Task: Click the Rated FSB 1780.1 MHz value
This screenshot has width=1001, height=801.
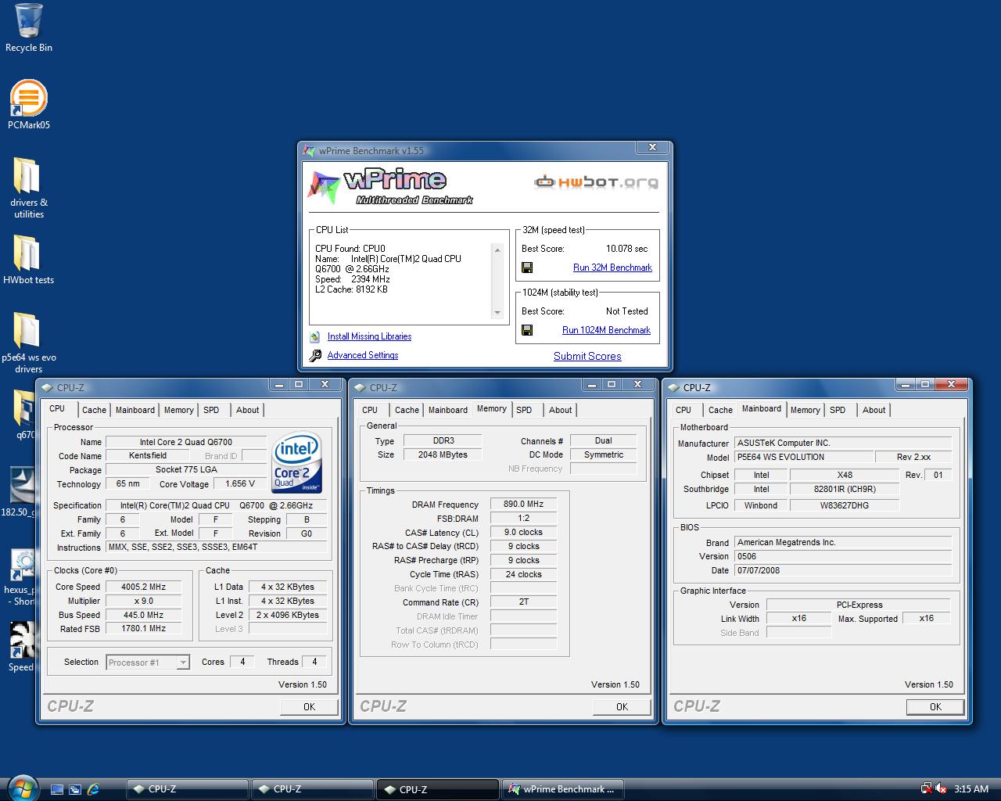Action: [143, 629]
